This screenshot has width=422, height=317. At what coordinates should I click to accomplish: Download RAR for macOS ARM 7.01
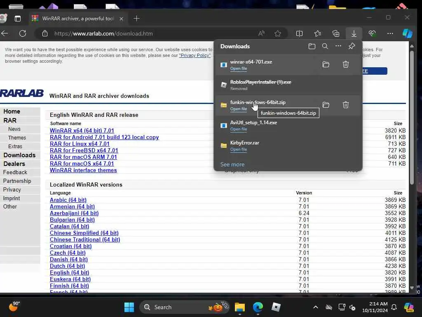coord(83,157)
